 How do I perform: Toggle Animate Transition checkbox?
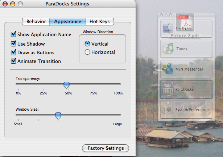tap(13, 61)
